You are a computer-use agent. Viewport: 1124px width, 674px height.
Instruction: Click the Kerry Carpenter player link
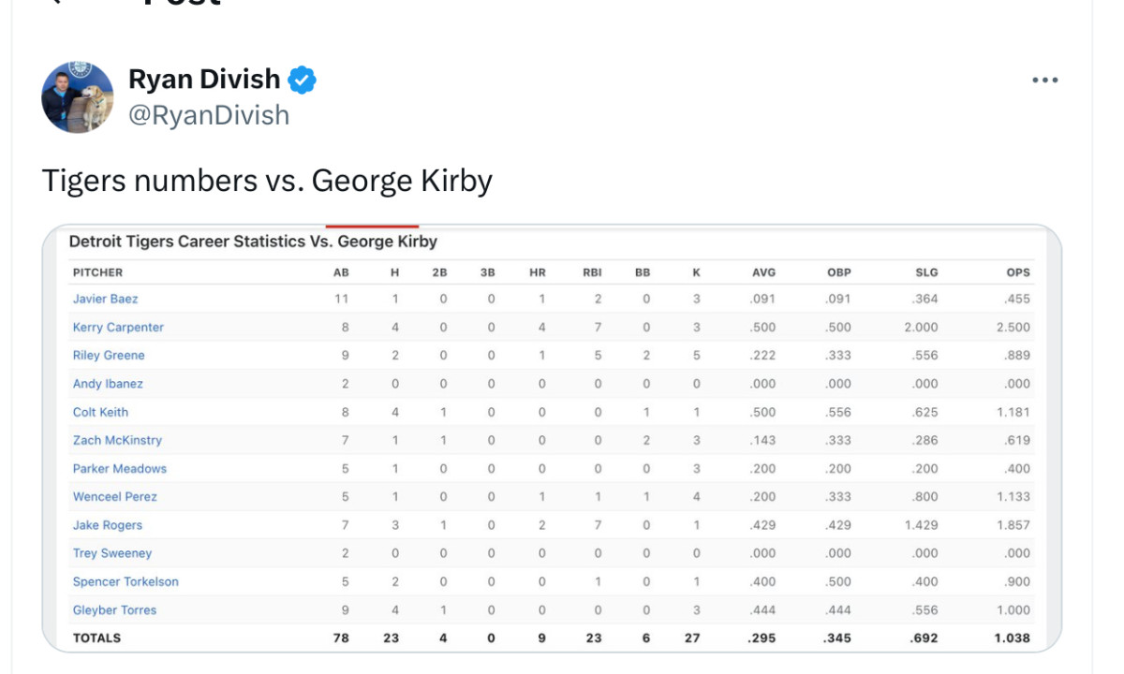click(118, 328)
